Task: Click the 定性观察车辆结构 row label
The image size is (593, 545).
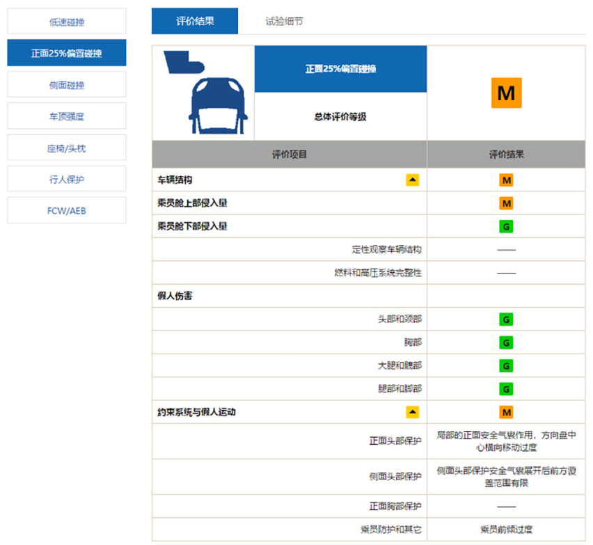Action: pyautogui.click(x=386, y=249)
